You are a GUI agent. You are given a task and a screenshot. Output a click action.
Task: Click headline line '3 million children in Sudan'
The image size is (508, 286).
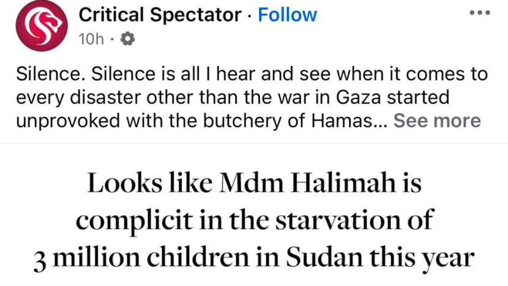coord(255,258)
